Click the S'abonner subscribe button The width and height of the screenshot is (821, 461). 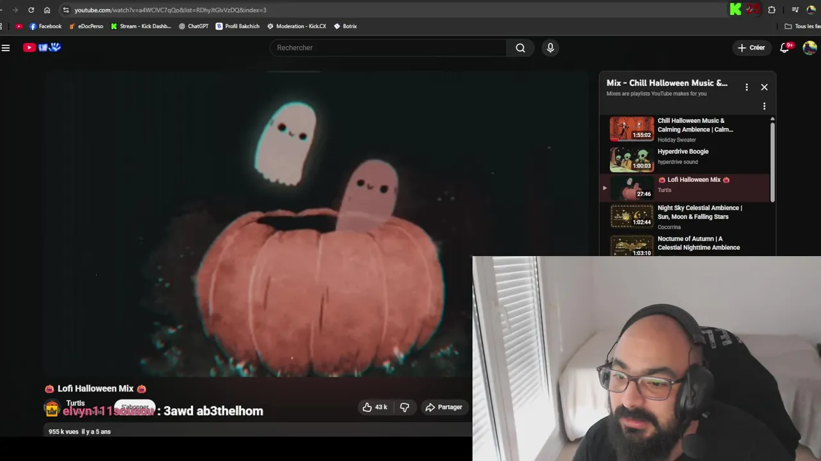click(x=135, y=407)
